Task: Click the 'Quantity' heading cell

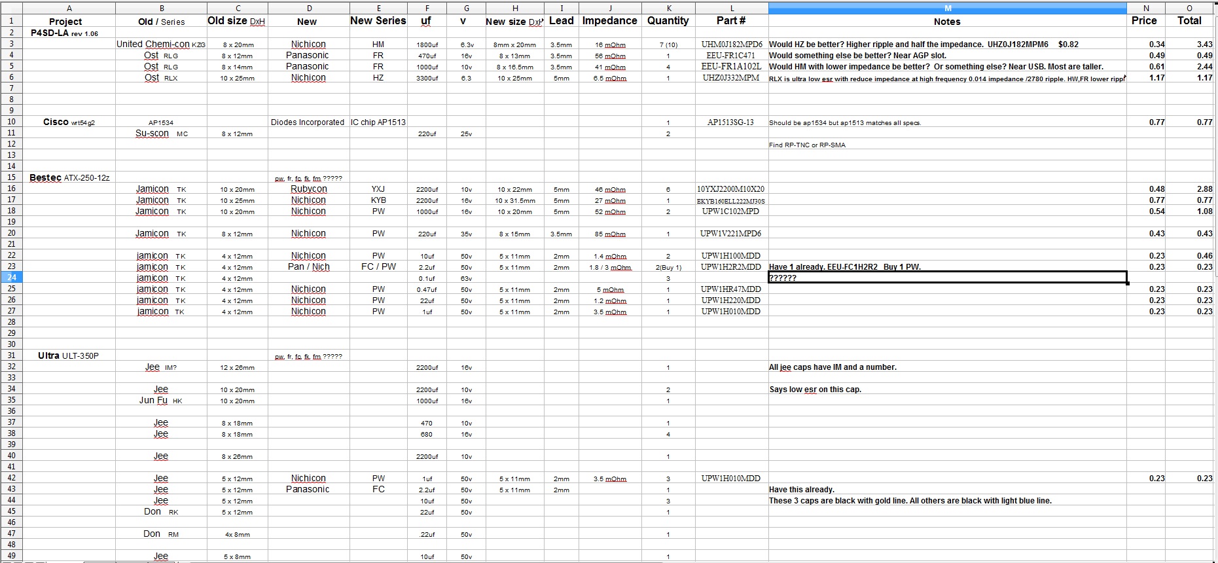Action: pos(668,21)
